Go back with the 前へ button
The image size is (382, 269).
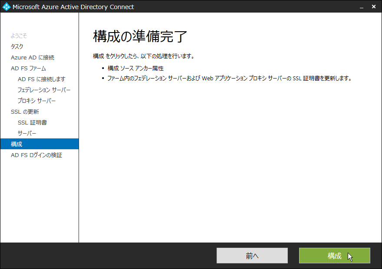[252, 256]
